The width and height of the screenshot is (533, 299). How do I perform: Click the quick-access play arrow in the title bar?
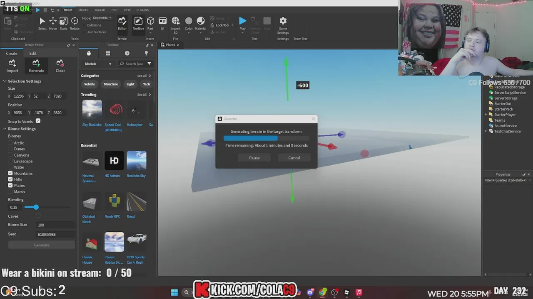pos(38,10)
